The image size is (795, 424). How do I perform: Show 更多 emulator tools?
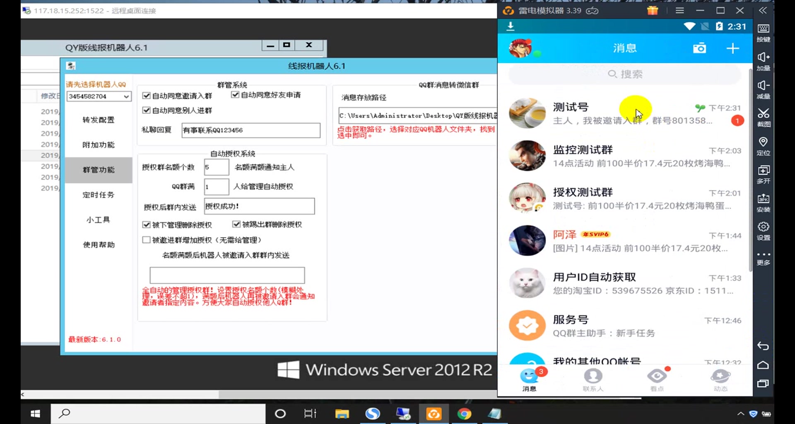point(763,258)
